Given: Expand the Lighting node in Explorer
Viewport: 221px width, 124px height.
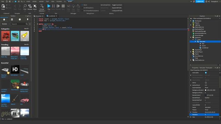Looking at the screenshot, I should click(191, 25).
